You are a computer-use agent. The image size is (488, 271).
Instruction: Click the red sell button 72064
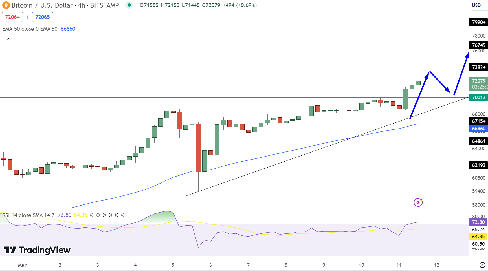pos(12,17)
